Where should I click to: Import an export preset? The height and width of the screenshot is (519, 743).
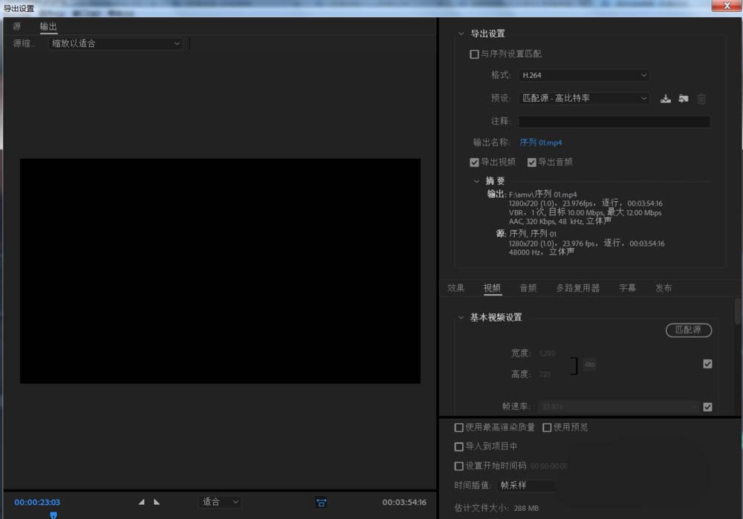pos(684,98)
